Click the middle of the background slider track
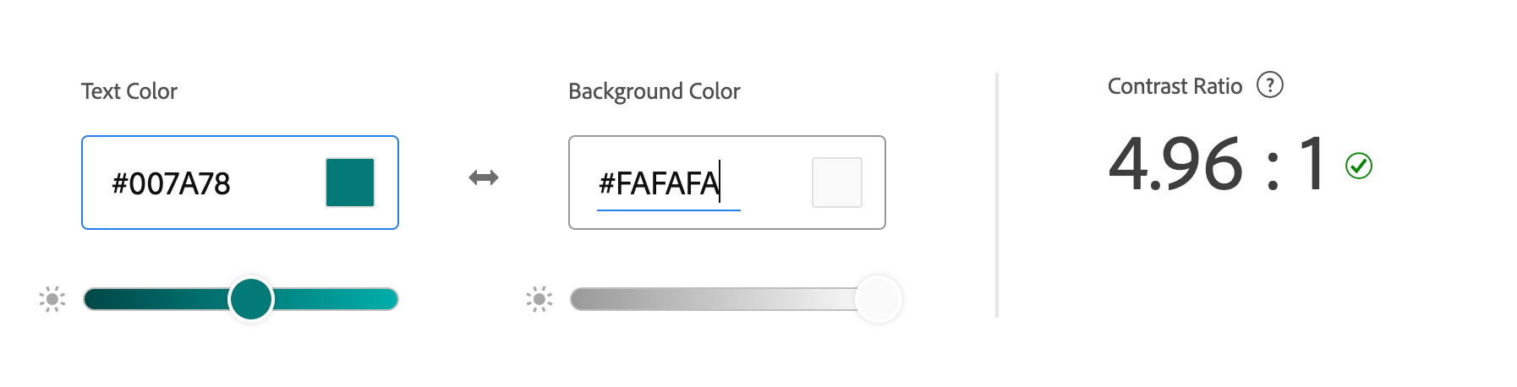 [x=726, y=299]
